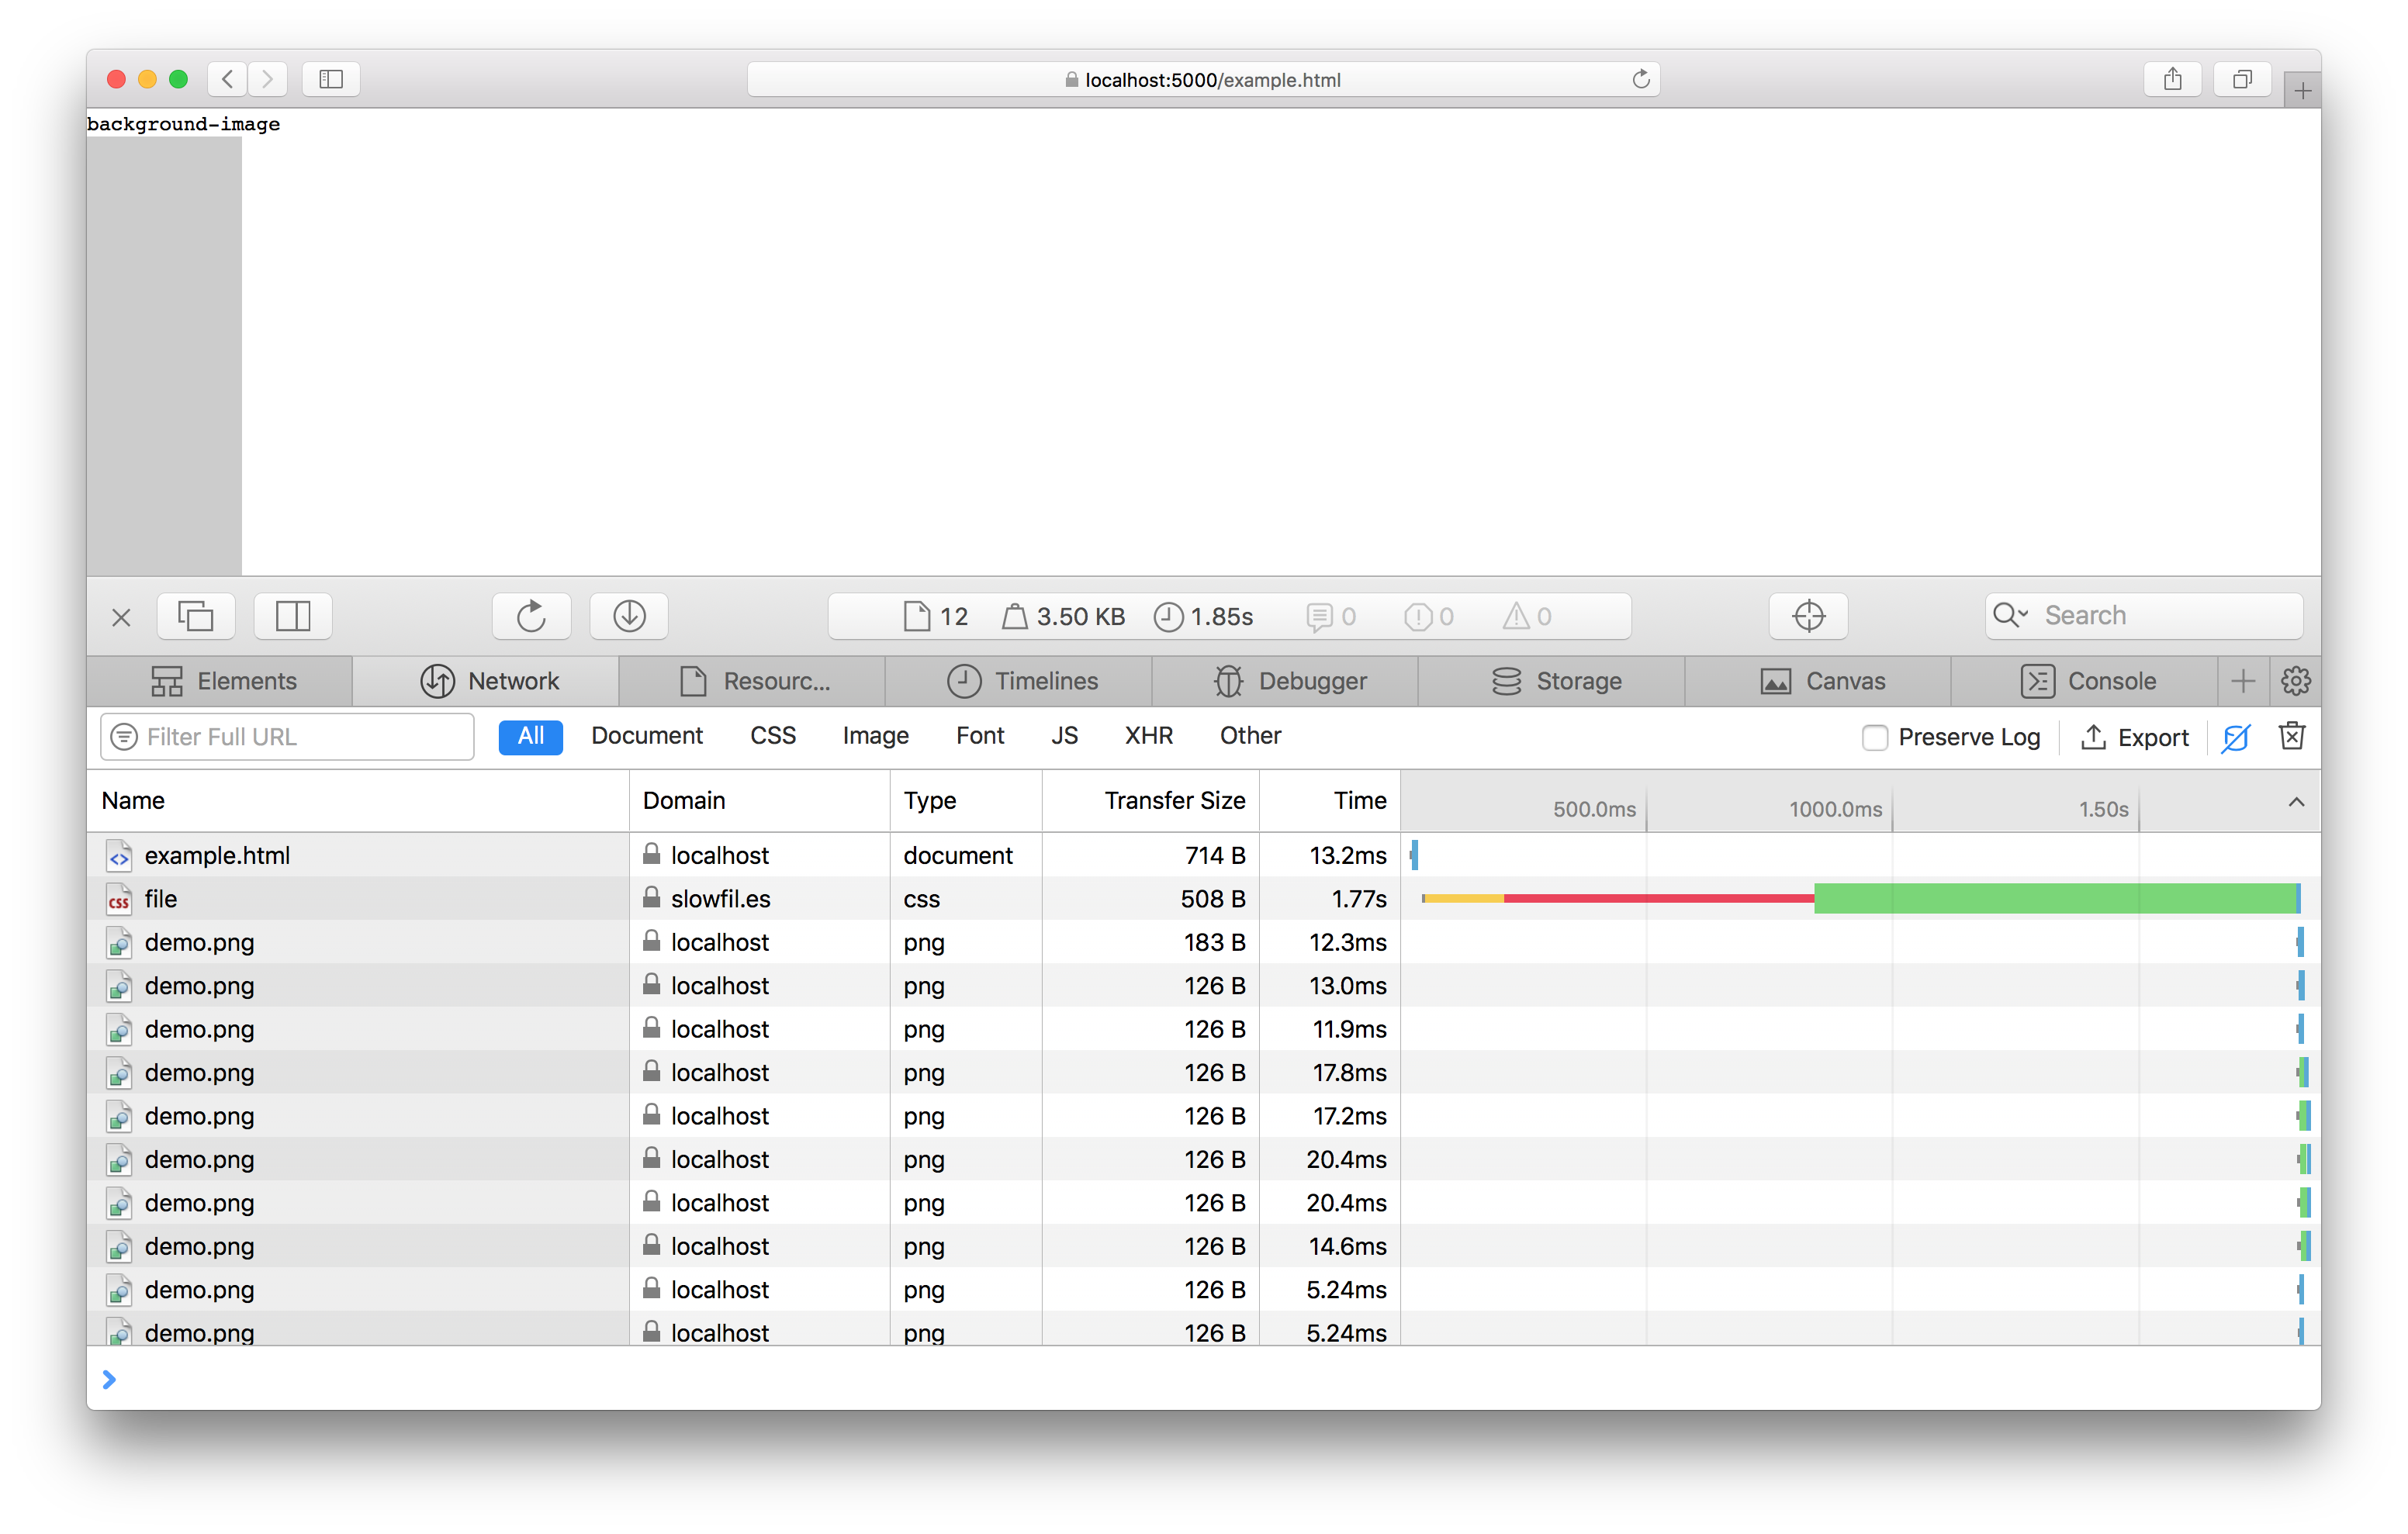Close the Web Inspector panel
Image resolution: width=2408 pixels, height=1534 pixels.
point(121,617)
